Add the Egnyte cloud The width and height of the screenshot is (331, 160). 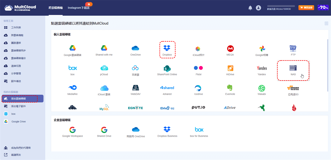[135, 108]
